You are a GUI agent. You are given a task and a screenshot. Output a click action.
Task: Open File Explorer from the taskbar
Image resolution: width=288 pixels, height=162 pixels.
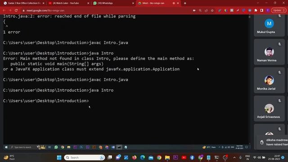tap(167, 157)
